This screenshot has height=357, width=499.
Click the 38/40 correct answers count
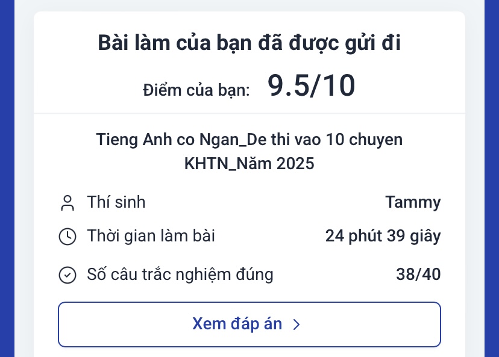[418, 275]
